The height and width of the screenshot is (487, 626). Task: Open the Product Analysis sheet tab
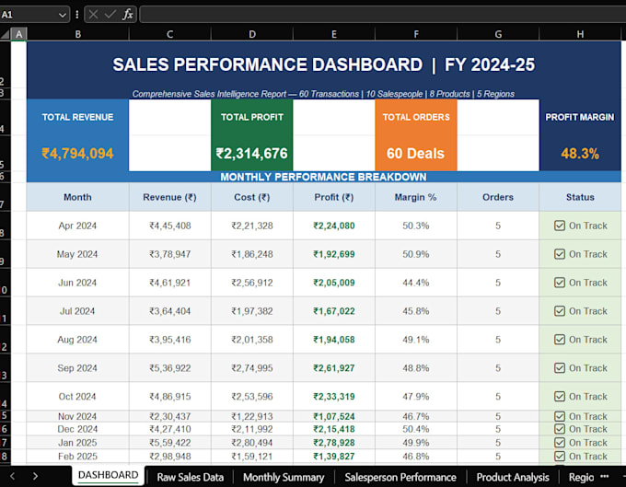[513, 477]
